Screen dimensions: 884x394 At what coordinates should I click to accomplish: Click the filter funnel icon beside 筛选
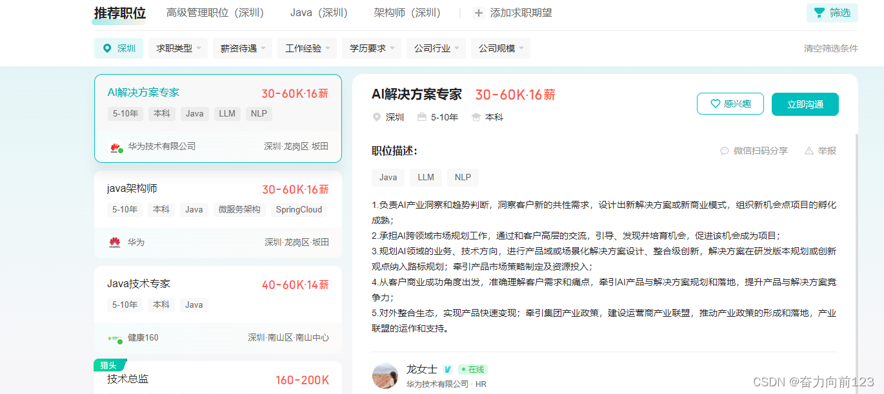(x=819, y=13)
